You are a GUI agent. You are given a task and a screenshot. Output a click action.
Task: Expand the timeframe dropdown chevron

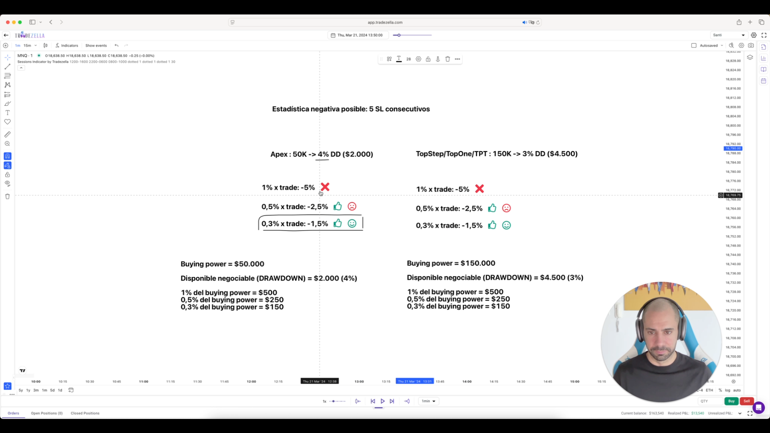36,46
